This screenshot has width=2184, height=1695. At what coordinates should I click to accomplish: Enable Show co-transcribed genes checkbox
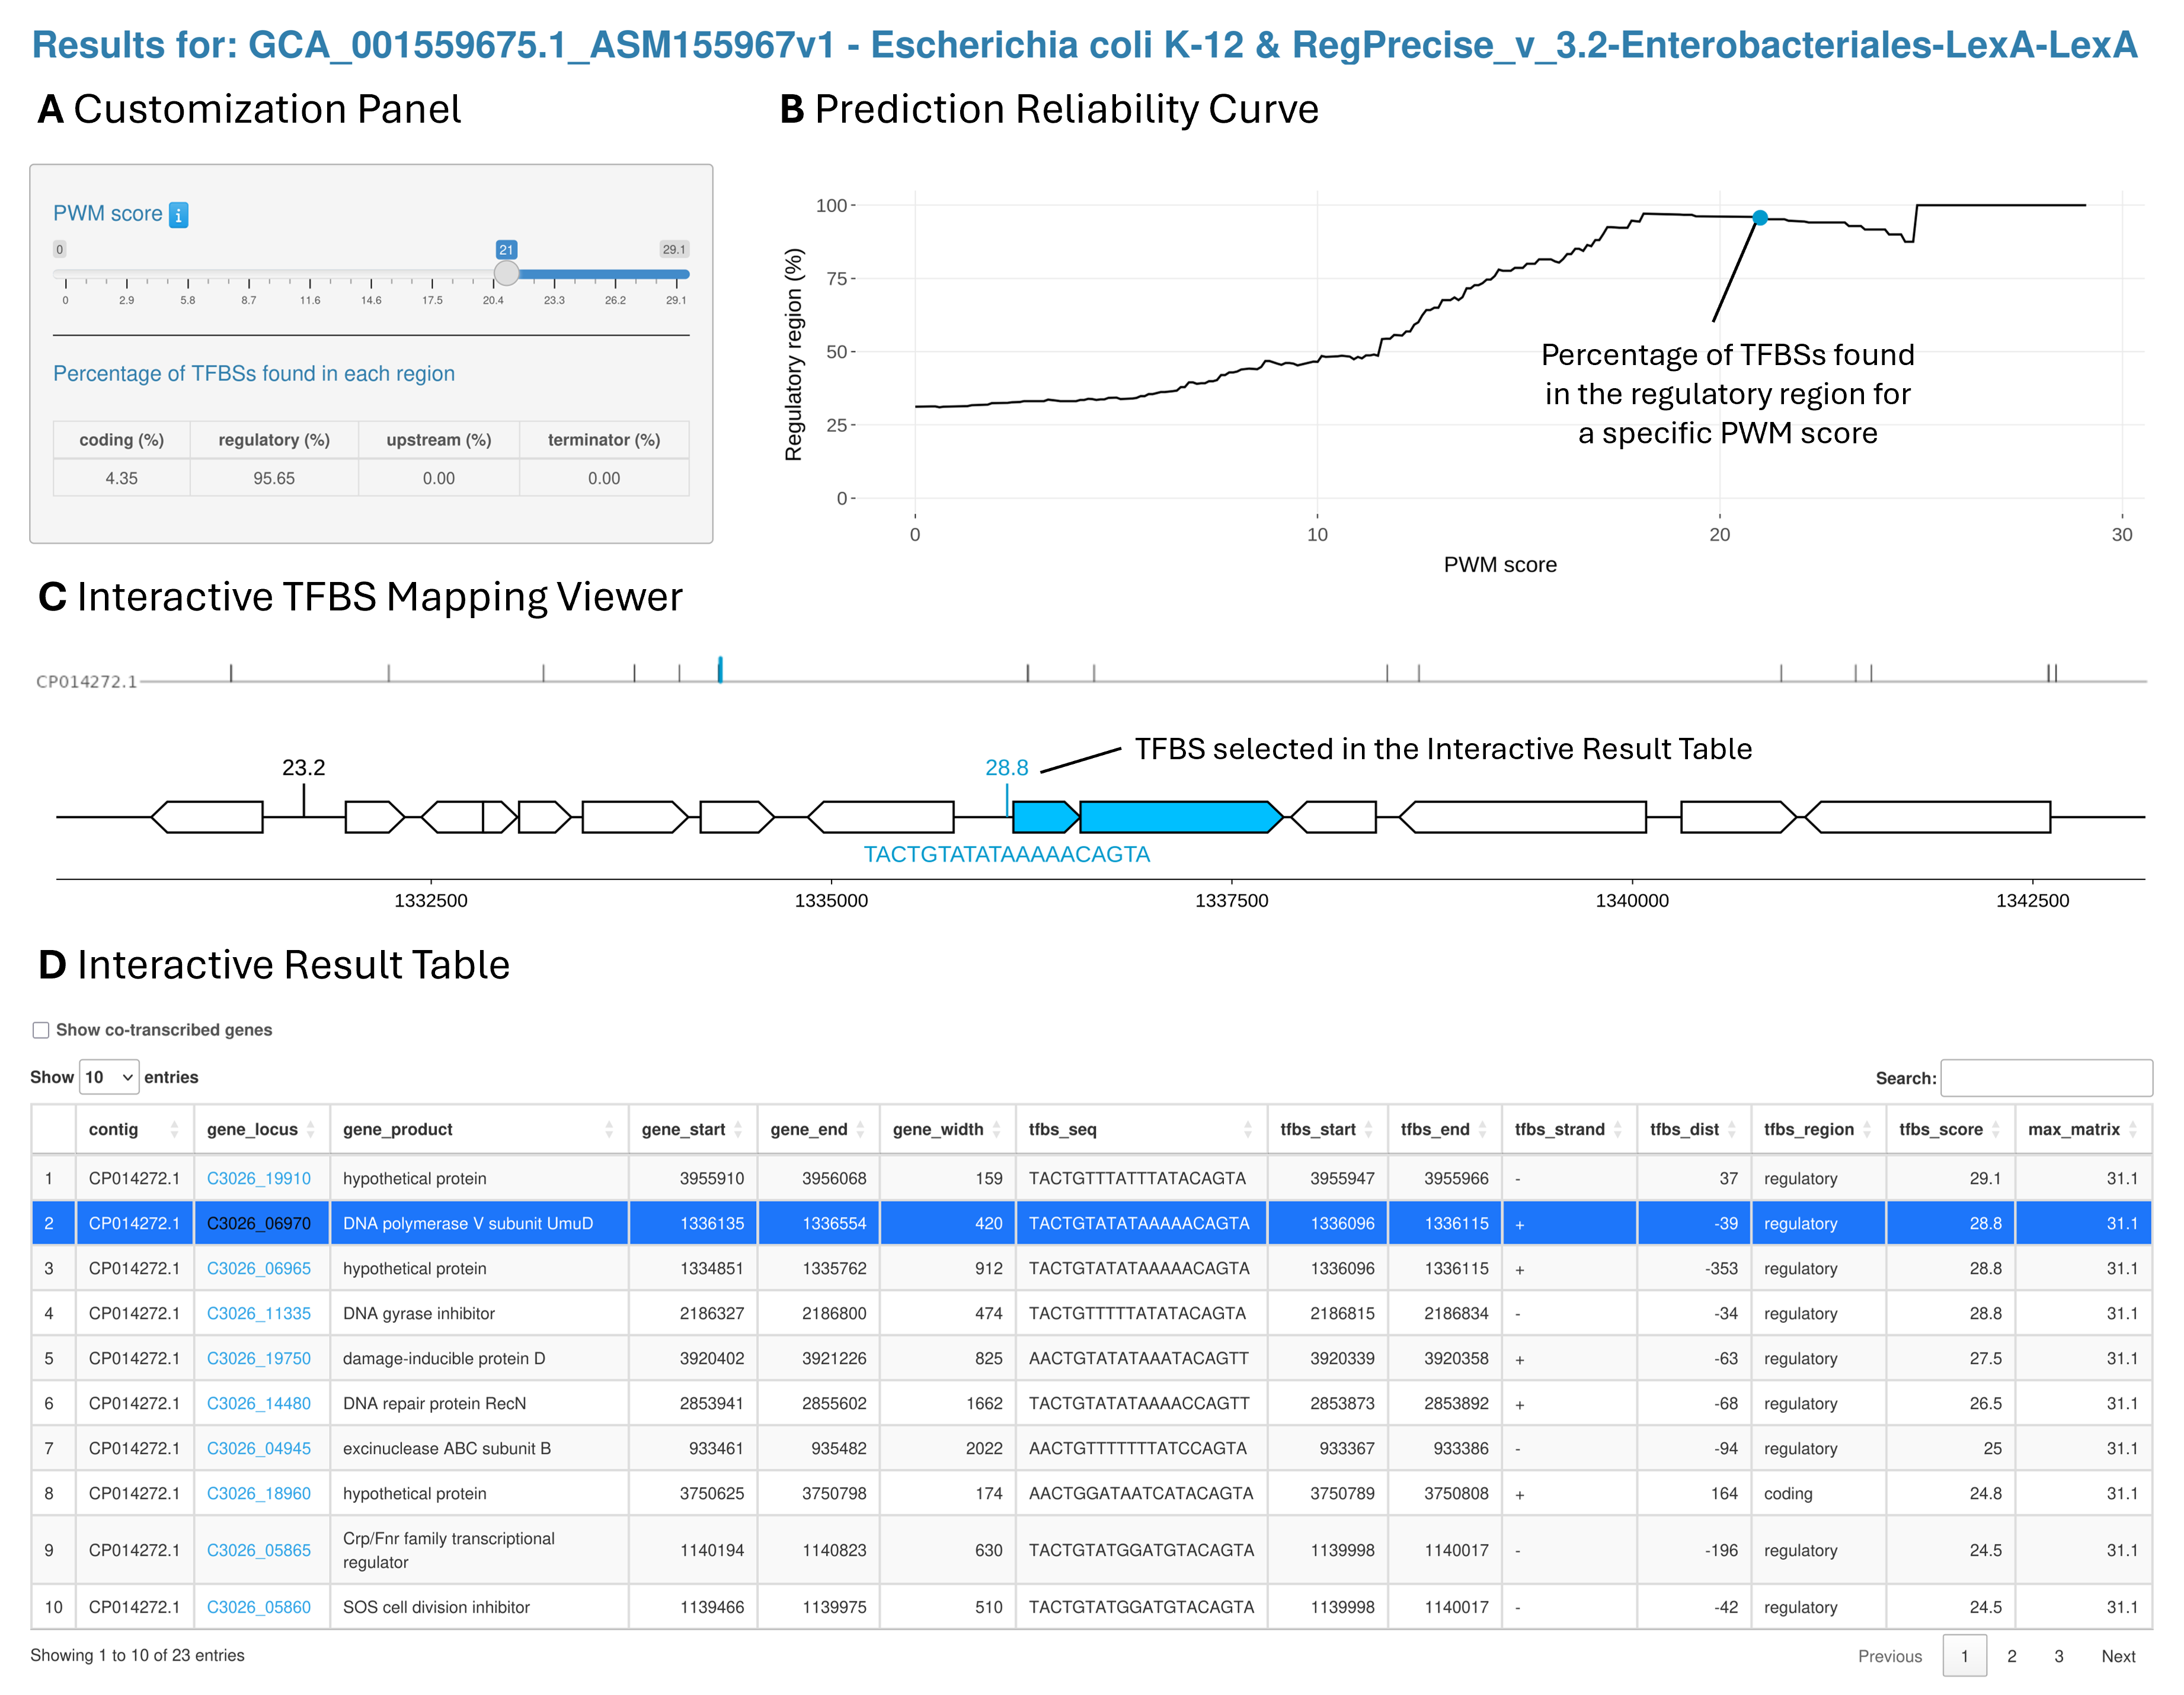41,1030
